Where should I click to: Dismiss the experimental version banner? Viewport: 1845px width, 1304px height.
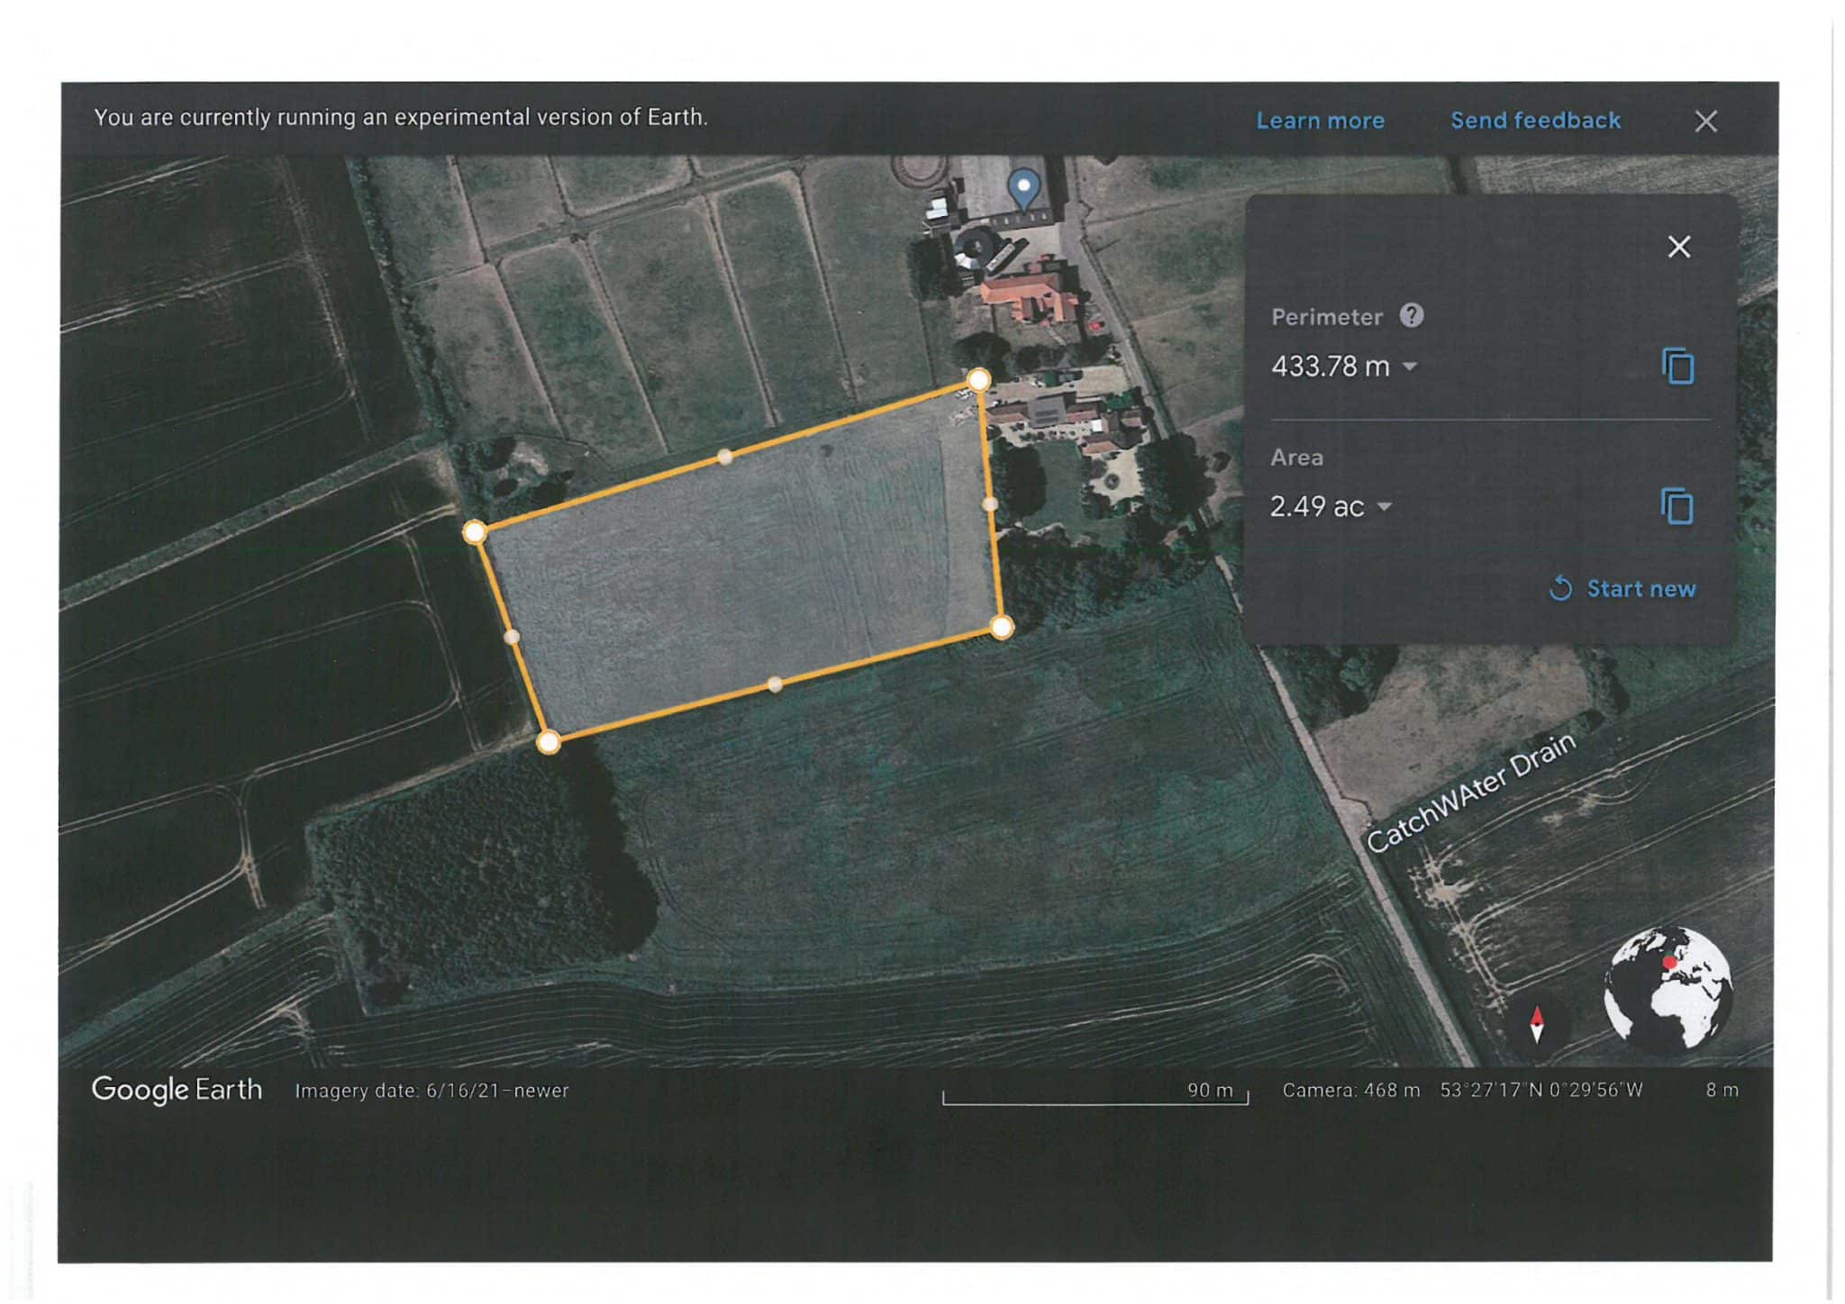[x=1705, y=122]
